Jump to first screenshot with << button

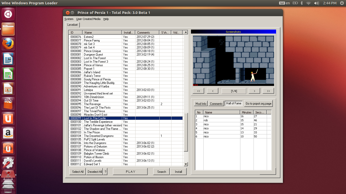tap(198, 91)
